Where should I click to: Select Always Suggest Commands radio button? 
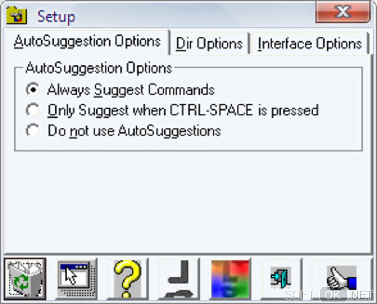pos(33,90)
